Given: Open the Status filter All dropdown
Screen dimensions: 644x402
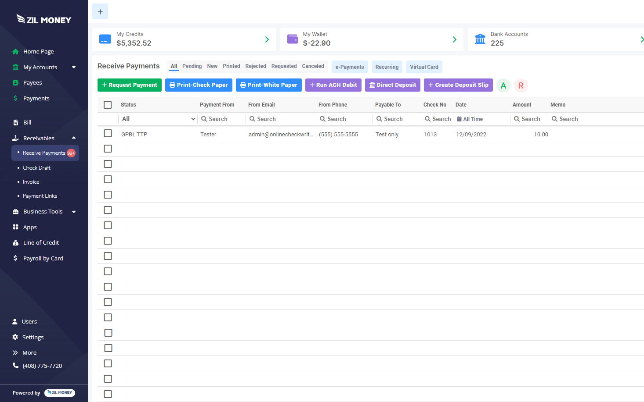Looking at the screenshot, I should click(158, 119).
